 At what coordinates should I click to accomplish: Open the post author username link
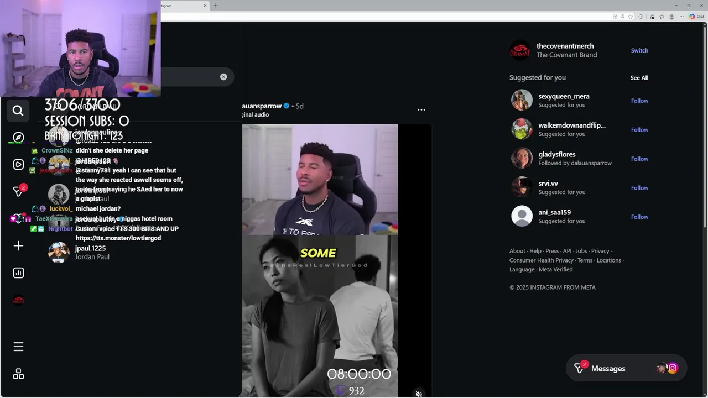(x=262, y=106)
